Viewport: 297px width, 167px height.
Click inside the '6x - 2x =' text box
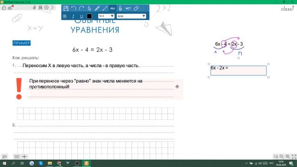point(239,71)
